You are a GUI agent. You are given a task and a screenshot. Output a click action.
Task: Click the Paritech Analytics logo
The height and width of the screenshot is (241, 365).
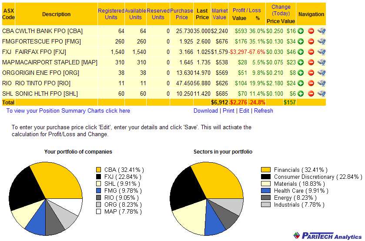pyautogui.click(x=328, y=236)
